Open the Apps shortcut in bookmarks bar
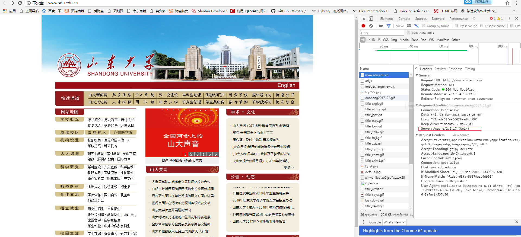 tap(9, 11)
